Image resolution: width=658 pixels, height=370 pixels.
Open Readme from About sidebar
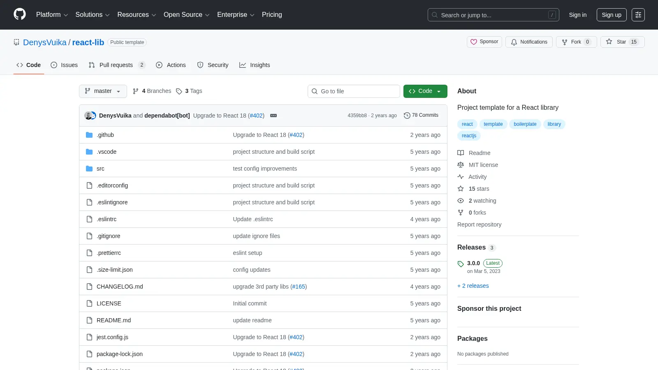[474, 153]
